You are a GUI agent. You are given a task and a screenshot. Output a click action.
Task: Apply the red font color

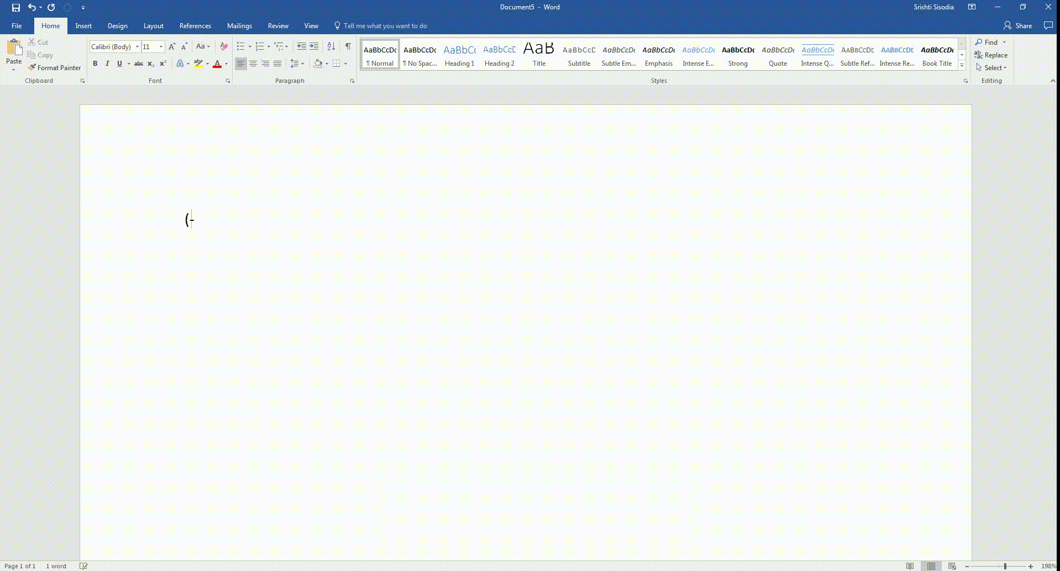point(217,64)
